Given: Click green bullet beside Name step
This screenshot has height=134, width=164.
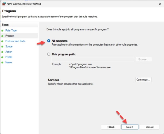Looking at the screenshot, I should (x=2, y=63).
